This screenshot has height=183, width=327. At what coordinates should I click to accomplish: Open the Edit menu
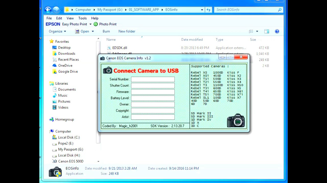click(59, 18)
